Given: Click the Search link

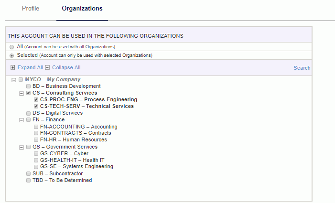Looking at the screenshot, I should coord(302,68).
